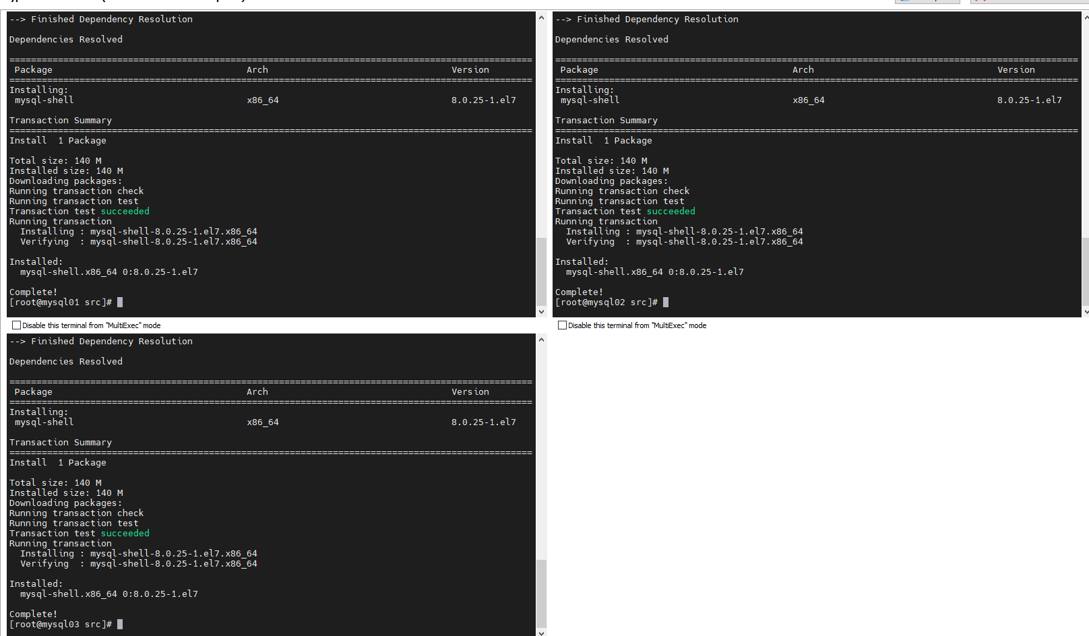Click version 8.0.25-1.el7 in the mysql01 terminal table
This screenshot has width=1089, height=636.
point(484,100)
